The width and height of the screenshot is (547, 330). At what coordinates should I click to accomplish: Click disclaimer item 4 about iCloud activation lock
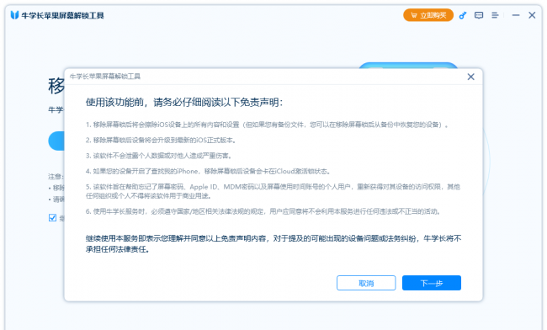point(208,171)
